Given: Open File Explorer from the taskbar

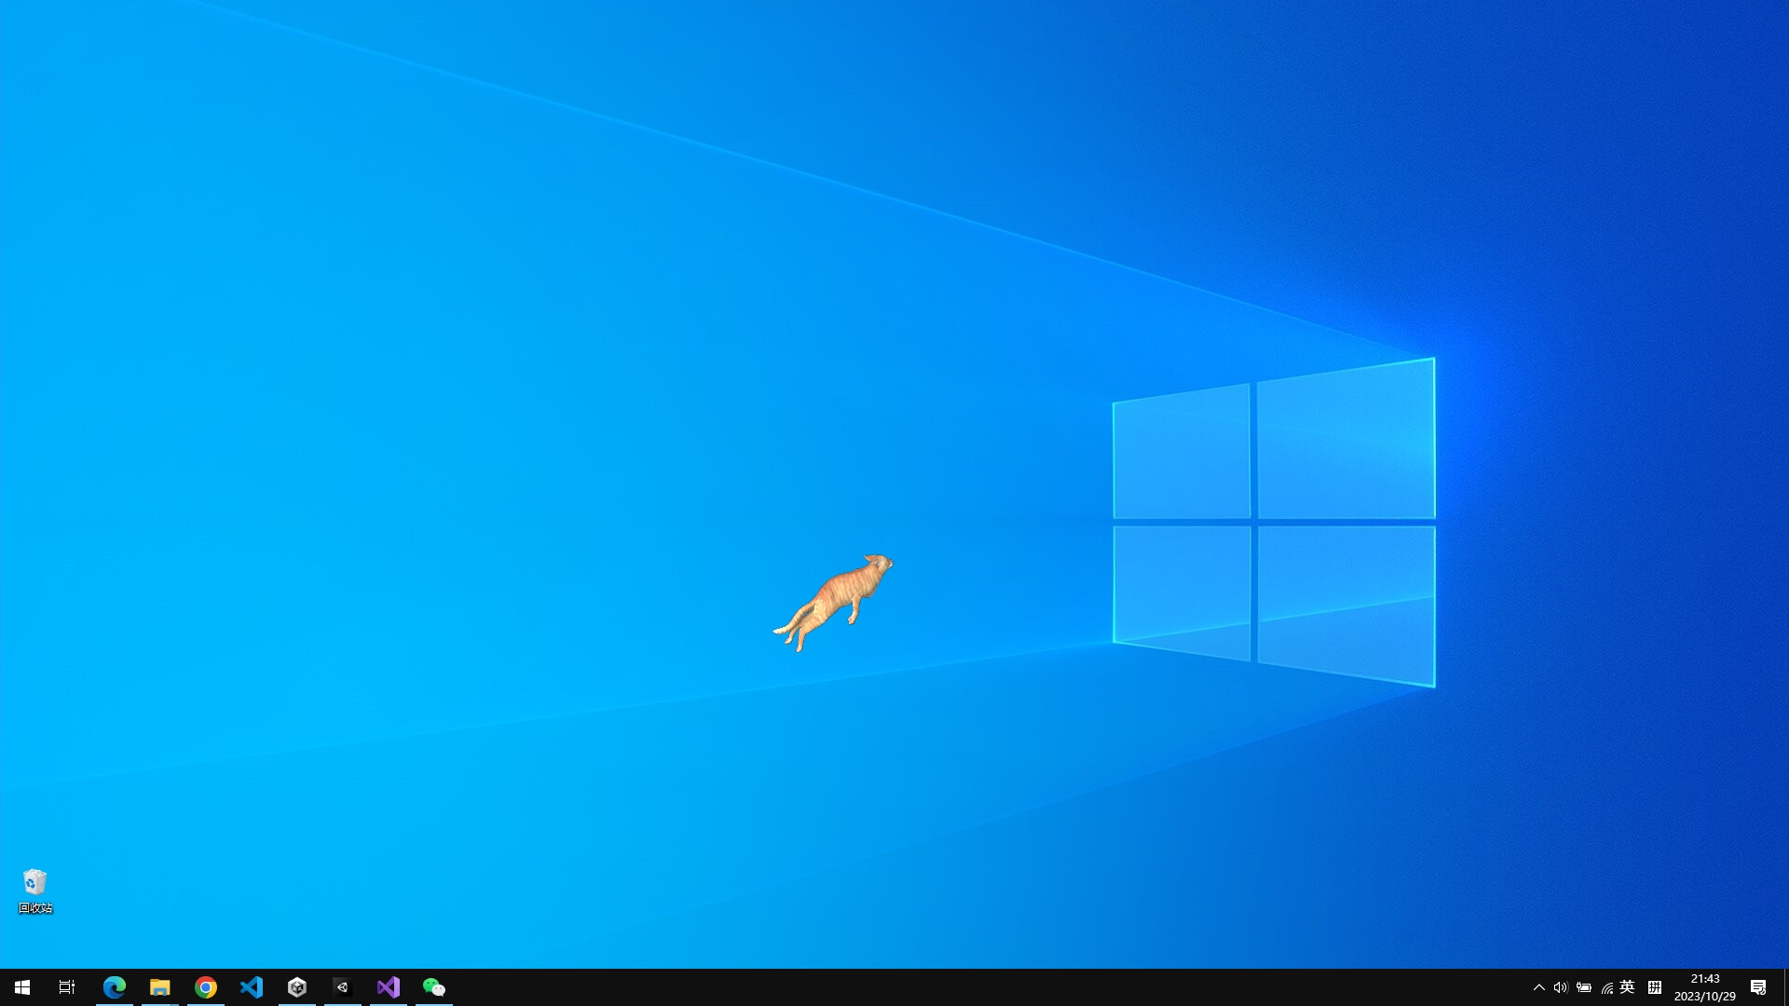Looking at the screenshot, I should click(x=160, y=987).
